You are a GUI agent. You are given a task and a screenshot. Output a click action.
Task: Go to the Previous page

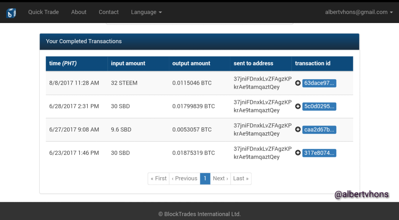(184, 178)
